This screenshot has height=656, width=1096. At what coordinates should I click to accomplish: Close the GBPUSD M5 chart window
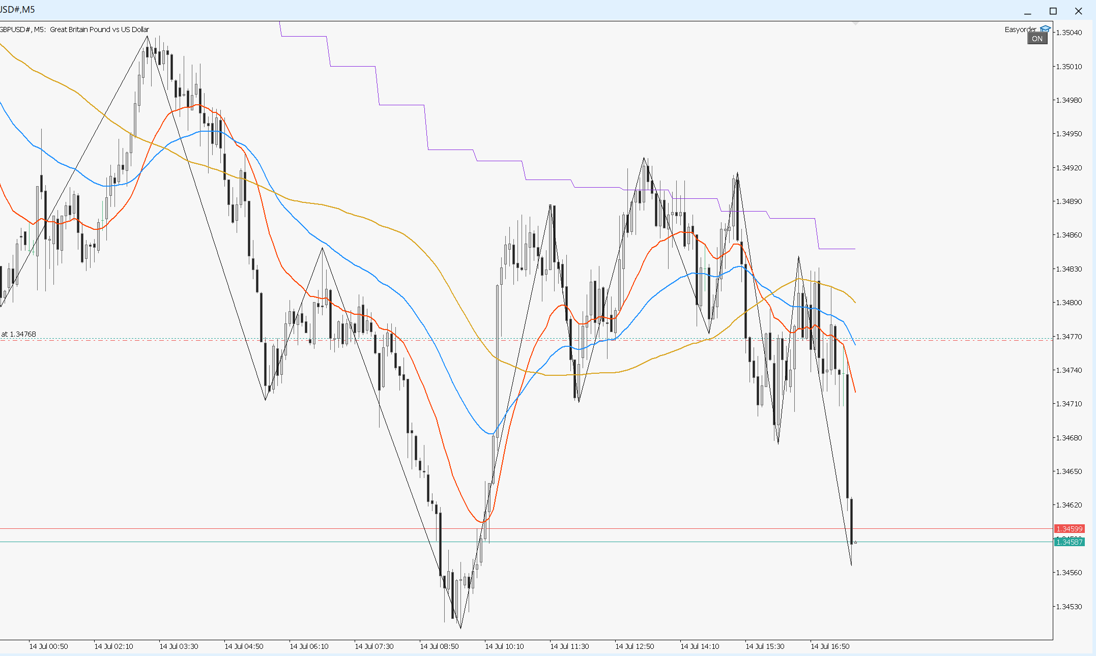(1078, 11)
